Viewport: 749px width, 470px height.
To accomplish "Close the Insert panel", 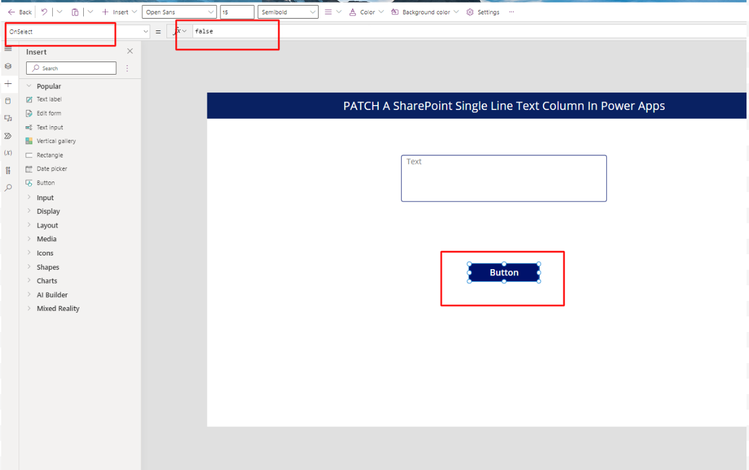I will [x=130, y=52].
